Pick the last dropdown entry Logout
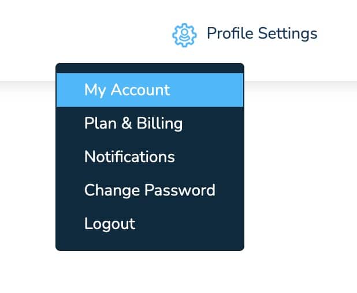 click(150, 224)
